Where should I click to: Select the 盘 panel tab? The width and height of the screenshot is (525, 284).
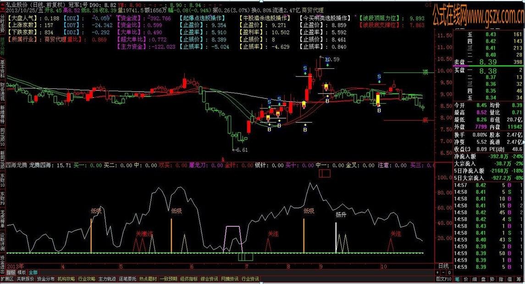coord(483,279)
